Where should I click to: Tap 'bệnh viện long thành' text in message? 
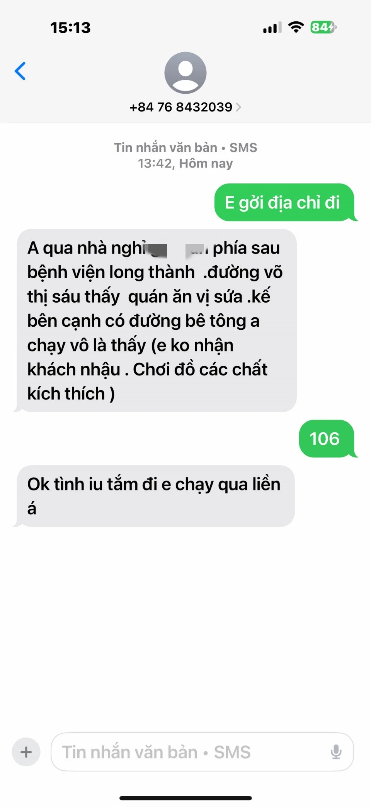(111, 272)
